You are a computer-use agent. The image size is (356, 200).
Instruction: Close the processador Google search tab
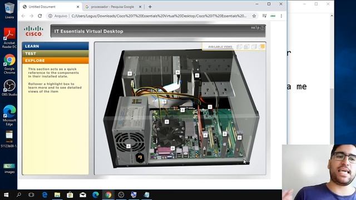(140, 7)
